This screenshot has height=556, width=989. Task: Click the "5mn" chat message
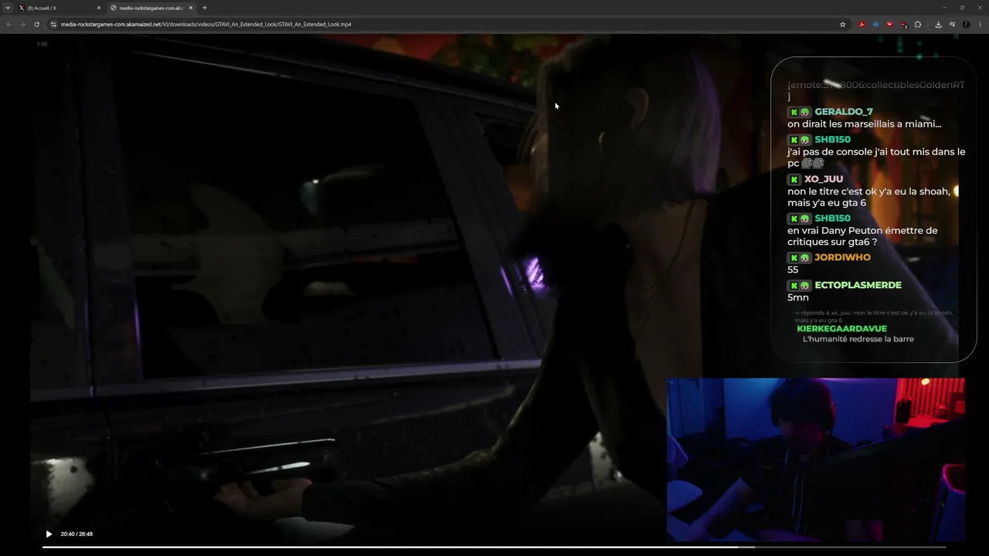pyautogui.click(x=798, y=297)
